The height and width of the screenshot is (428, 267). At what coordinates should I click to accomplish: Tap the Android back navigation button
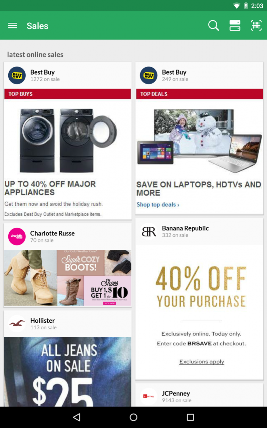77,417
